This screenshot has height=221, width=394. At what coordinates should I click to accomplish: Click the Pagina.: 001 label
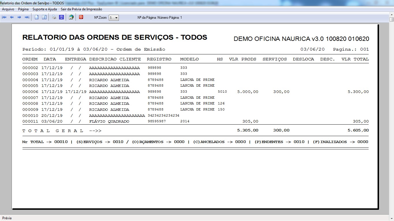pyautogui.click(x=351, y=49)
